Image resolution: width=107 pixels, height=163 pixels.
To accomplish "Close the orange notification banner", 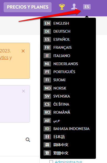I will (x=23, y=51).
